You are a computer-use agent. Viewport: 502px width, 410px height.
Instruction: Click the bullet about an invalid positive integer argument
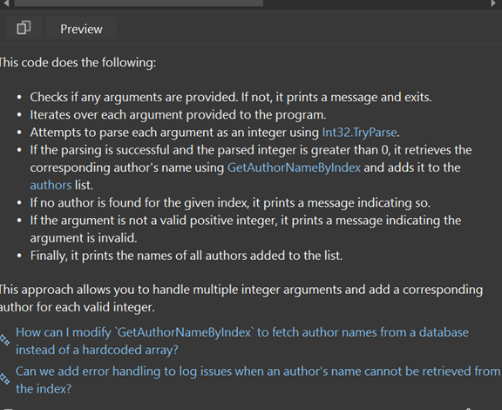pos(246,229)
